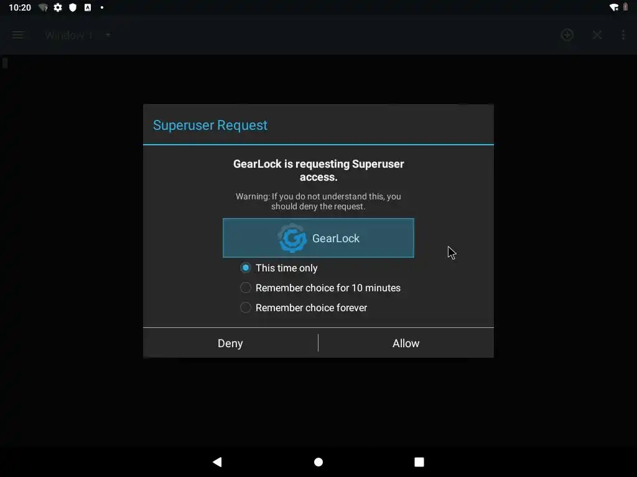Select the "This time only" radio option
The width and height of the screenshot is (637, 477).
(x=279, y=268)
